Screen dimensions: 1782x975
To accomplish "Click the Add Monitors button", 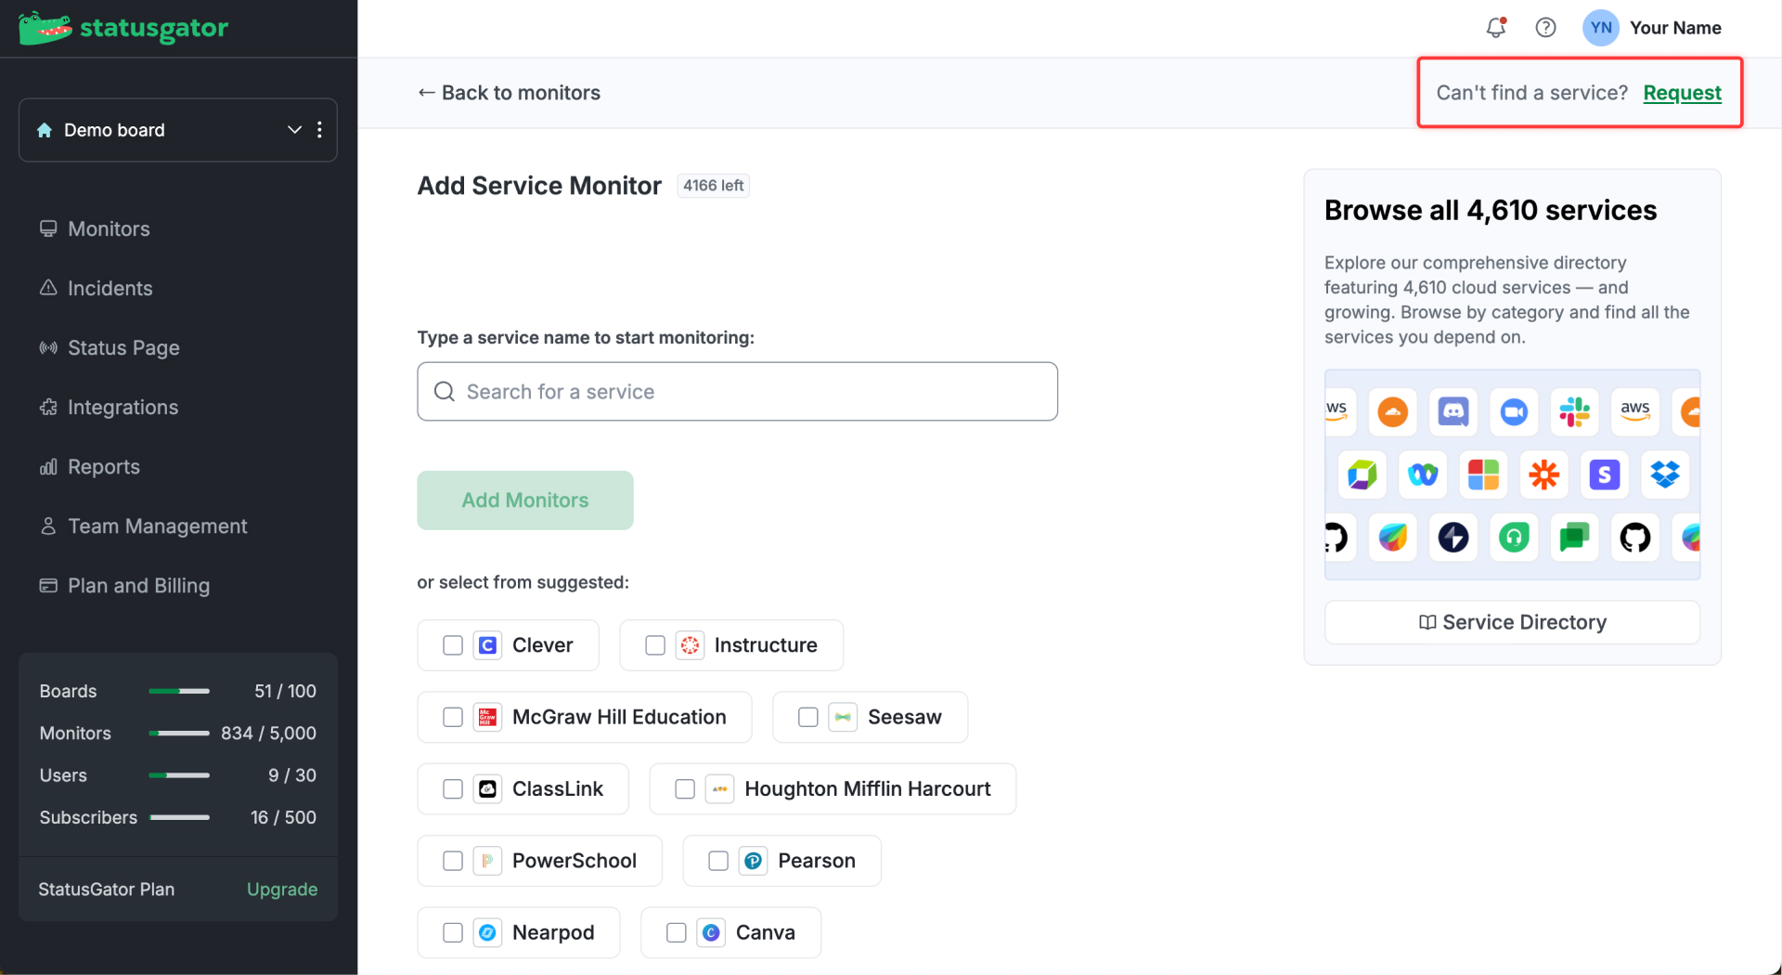I will (525, 500).
